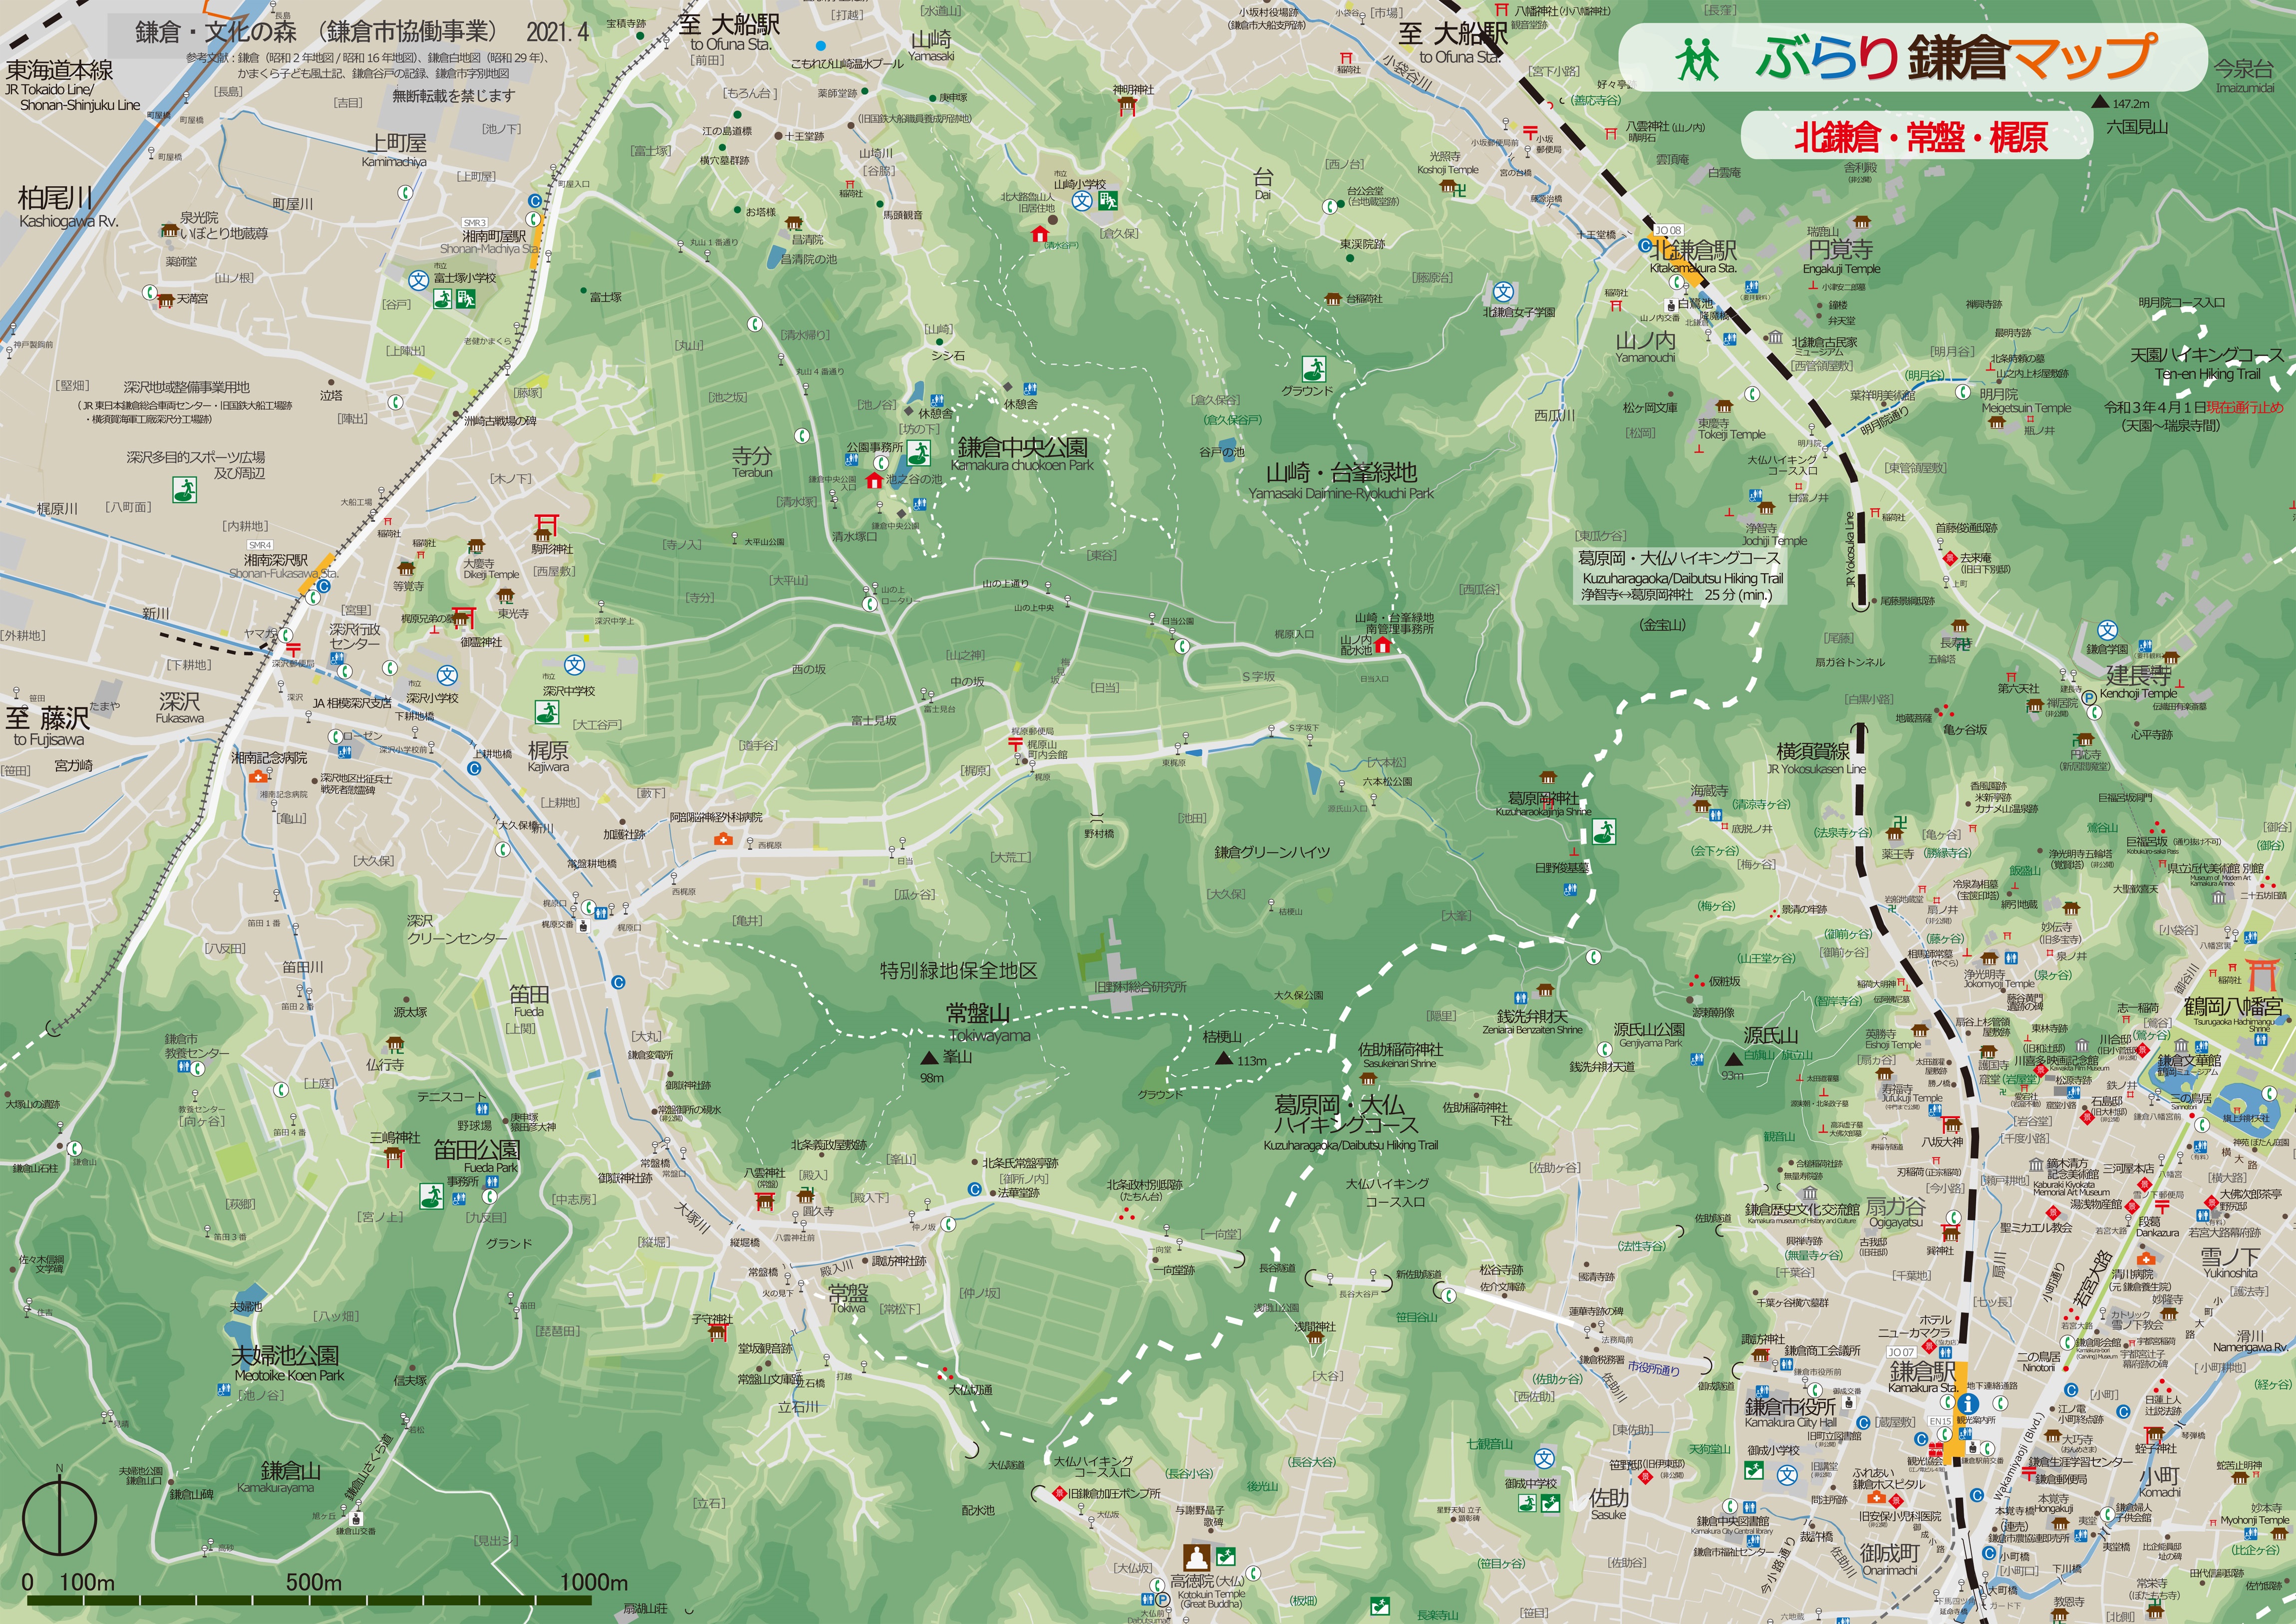The image size is (2296, 1624).
Task: Click the '梶原 Kajiwara' district label
Action: (548, 755)
